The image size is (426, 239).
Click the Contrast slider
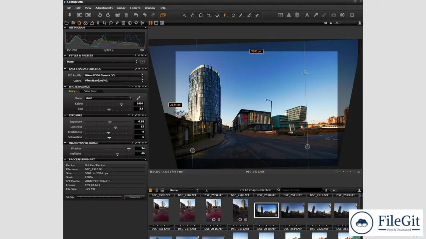pyautogui.click(x=108, y=127)
